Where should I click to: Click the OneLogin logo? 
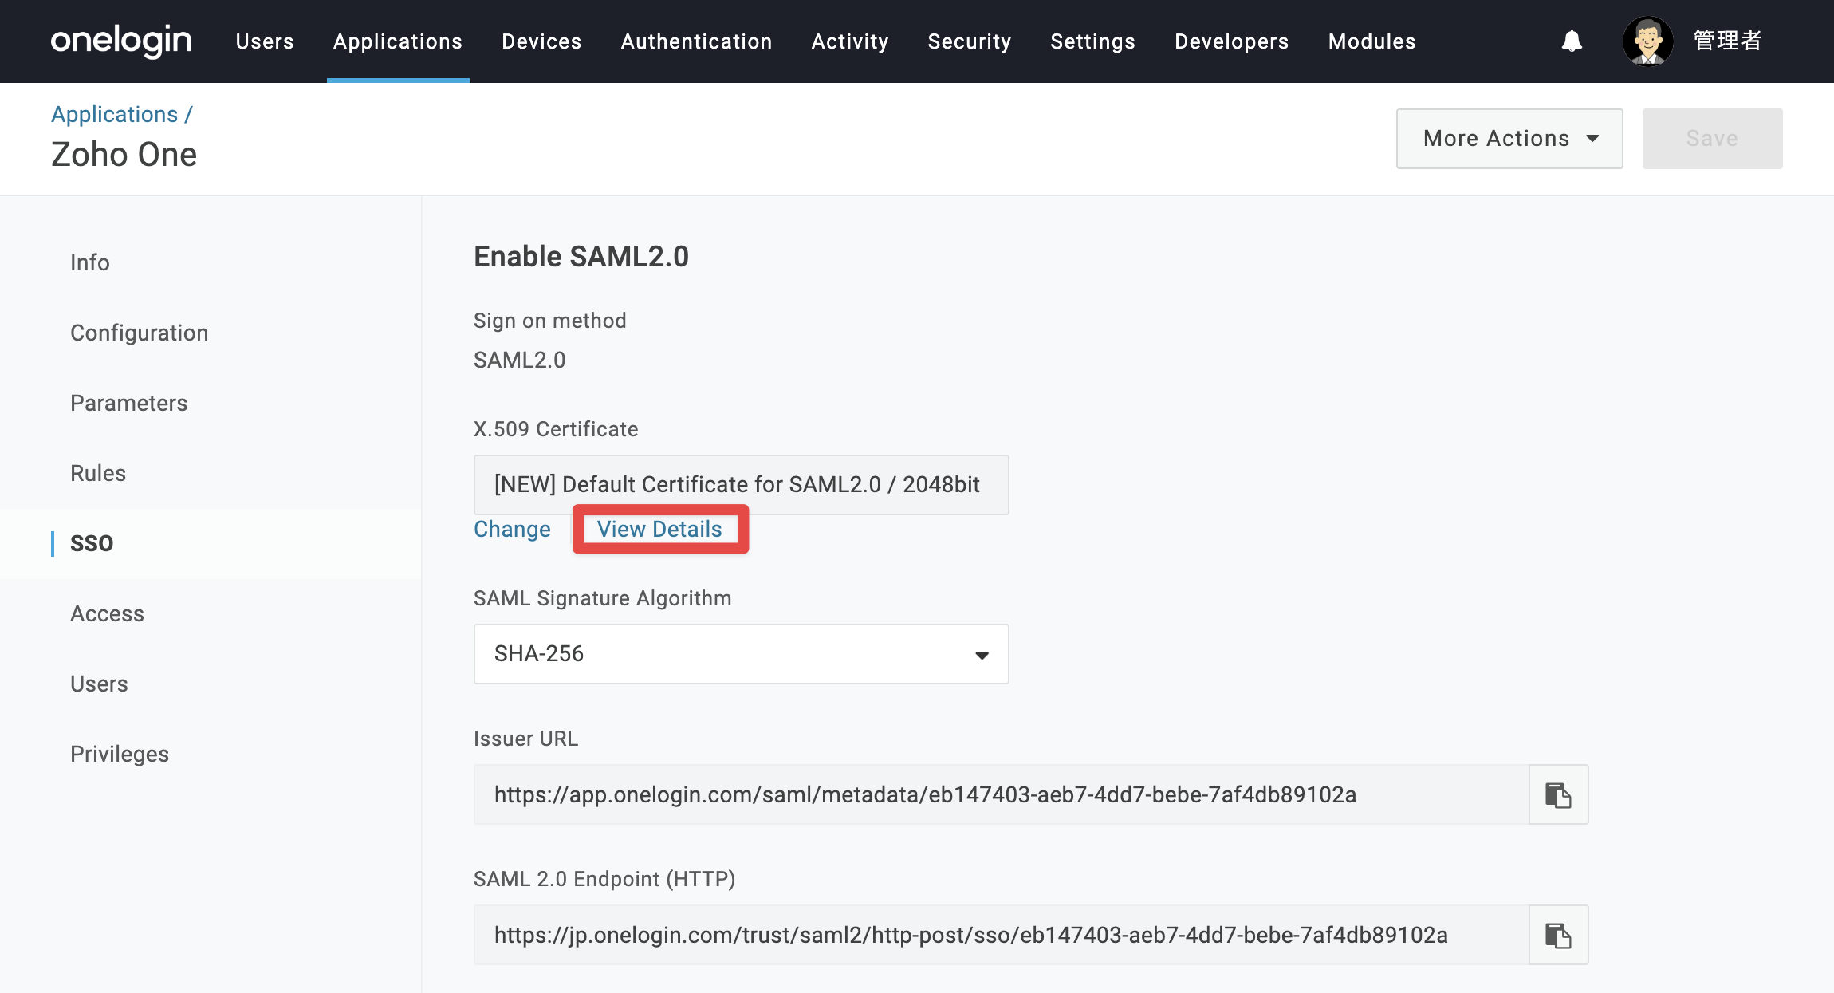point(121,41)
